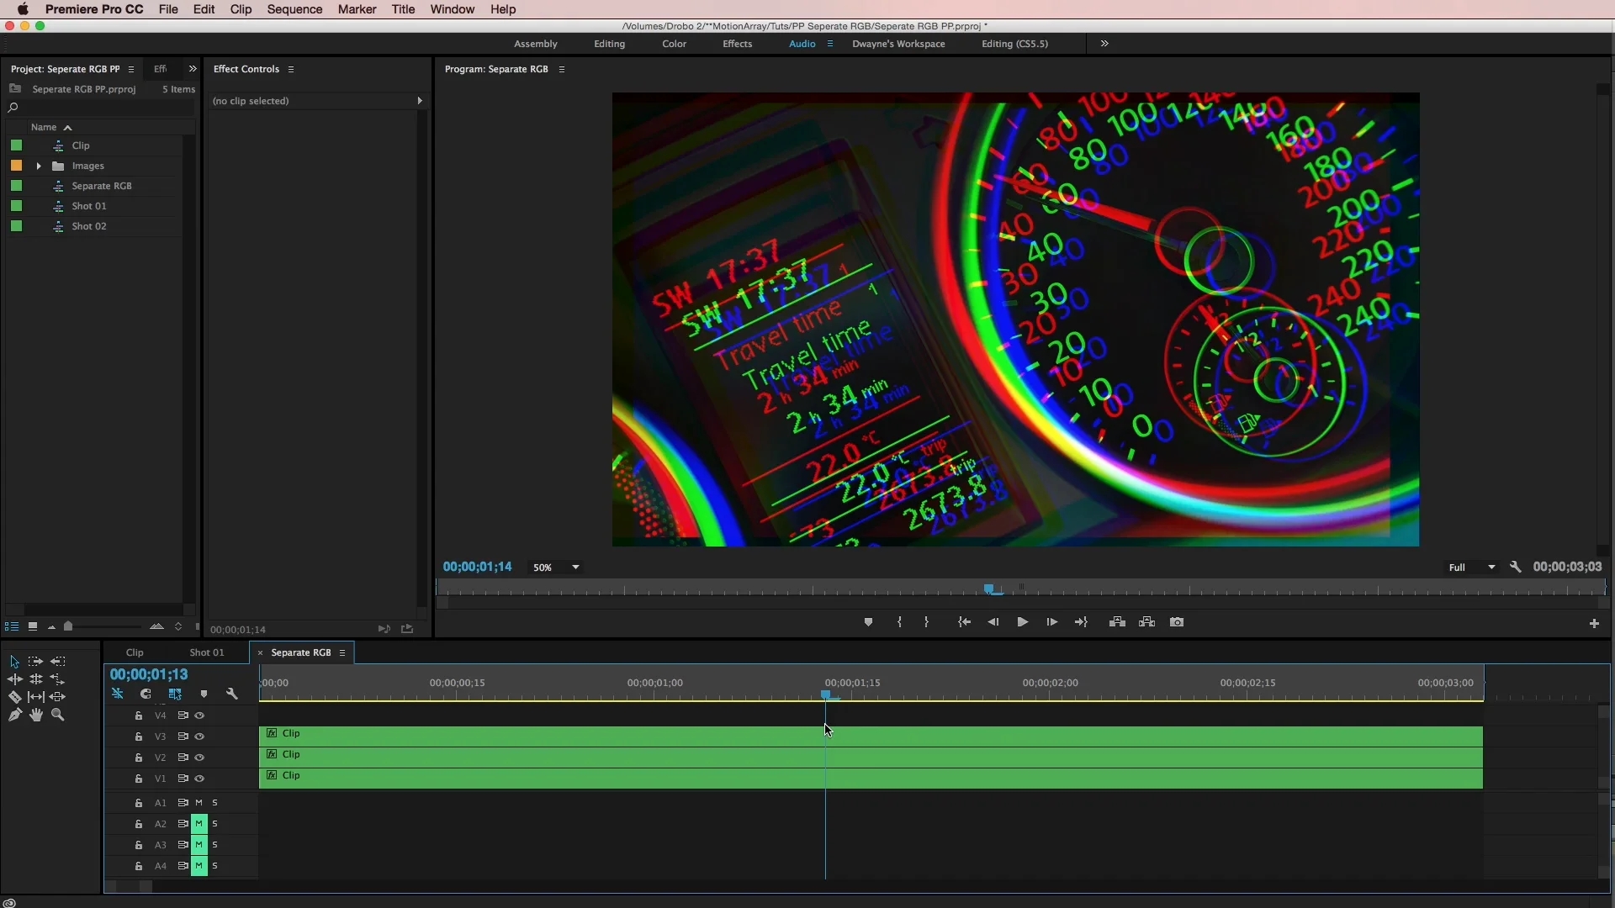Open the Sequence menu
Viewport: 1615px width, 908px height.
[x=294, y=9]
